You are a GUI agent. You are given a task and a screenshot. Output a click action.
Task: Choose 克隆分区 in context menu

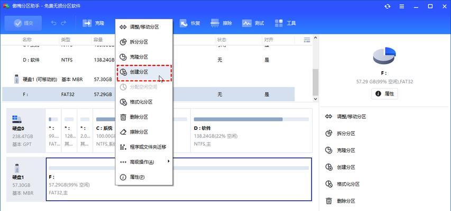(144, 57)
